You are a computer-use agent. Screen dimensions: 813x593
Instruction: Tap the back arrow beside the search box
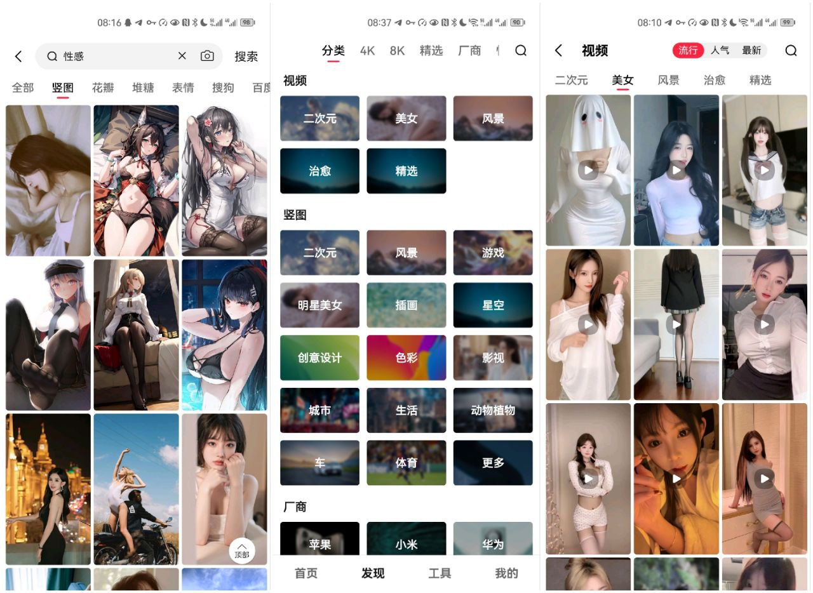pyautogui.click(x=18, y=57)
